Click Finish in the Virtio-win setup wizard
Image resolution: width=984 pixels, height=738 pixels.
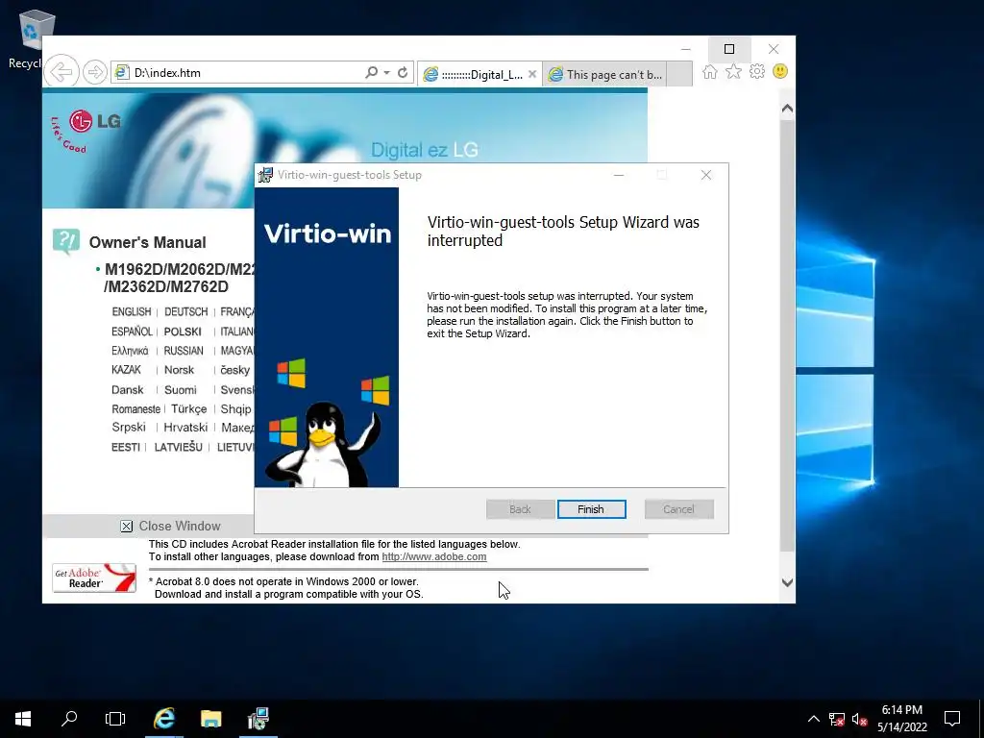[x=591, y=509]
